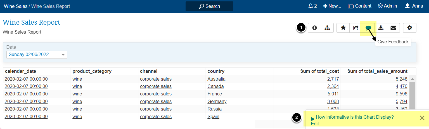Mark report as favorite with star icon
The image size is (429, 129).
click(343, 28)
